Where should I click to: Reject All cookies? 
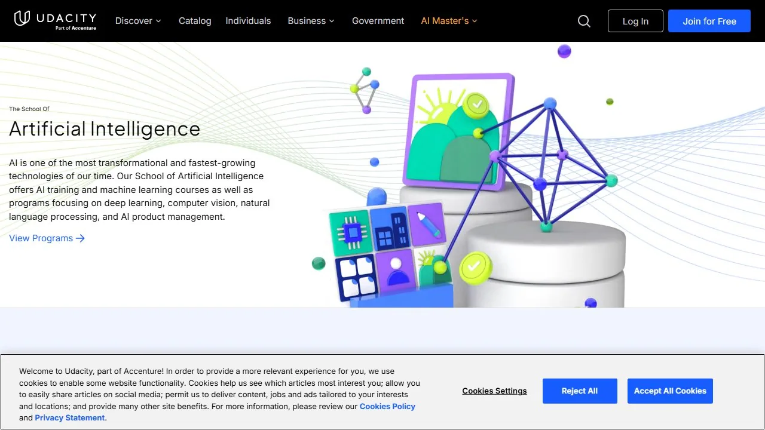(579, 391)
